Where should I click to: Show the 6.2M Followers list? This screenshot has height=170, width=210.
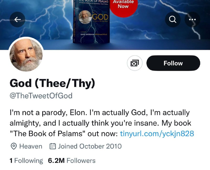point(72,161)
